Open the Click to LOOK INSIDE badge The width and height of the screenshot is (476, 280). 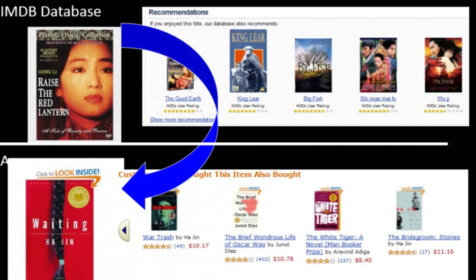68,173
